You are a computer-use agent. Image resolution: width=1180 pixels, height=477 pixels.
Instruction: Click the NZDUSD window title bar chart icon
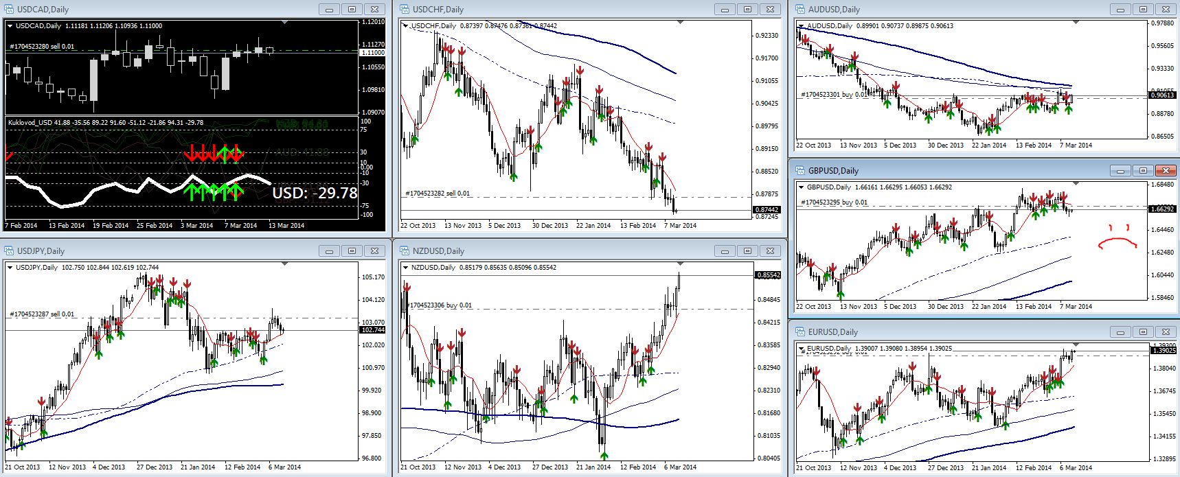coord(404,251)
